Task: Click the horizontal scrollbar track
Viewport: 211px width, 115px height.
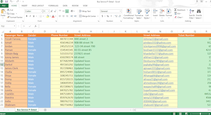Action: click(x=172, y=110)
